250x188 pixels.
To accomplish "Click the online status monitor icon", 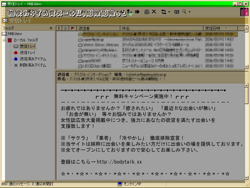I will [x=120, y=184].
